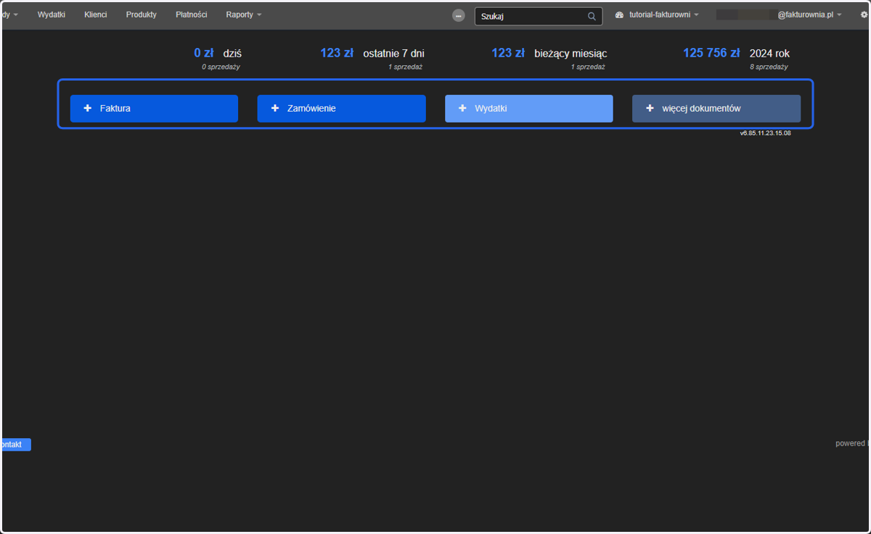871x534 pixels.
Task: Click the '8 sprzedaży' label under 2024 rok
Action: pyautogui.click(x=769, y=67)
